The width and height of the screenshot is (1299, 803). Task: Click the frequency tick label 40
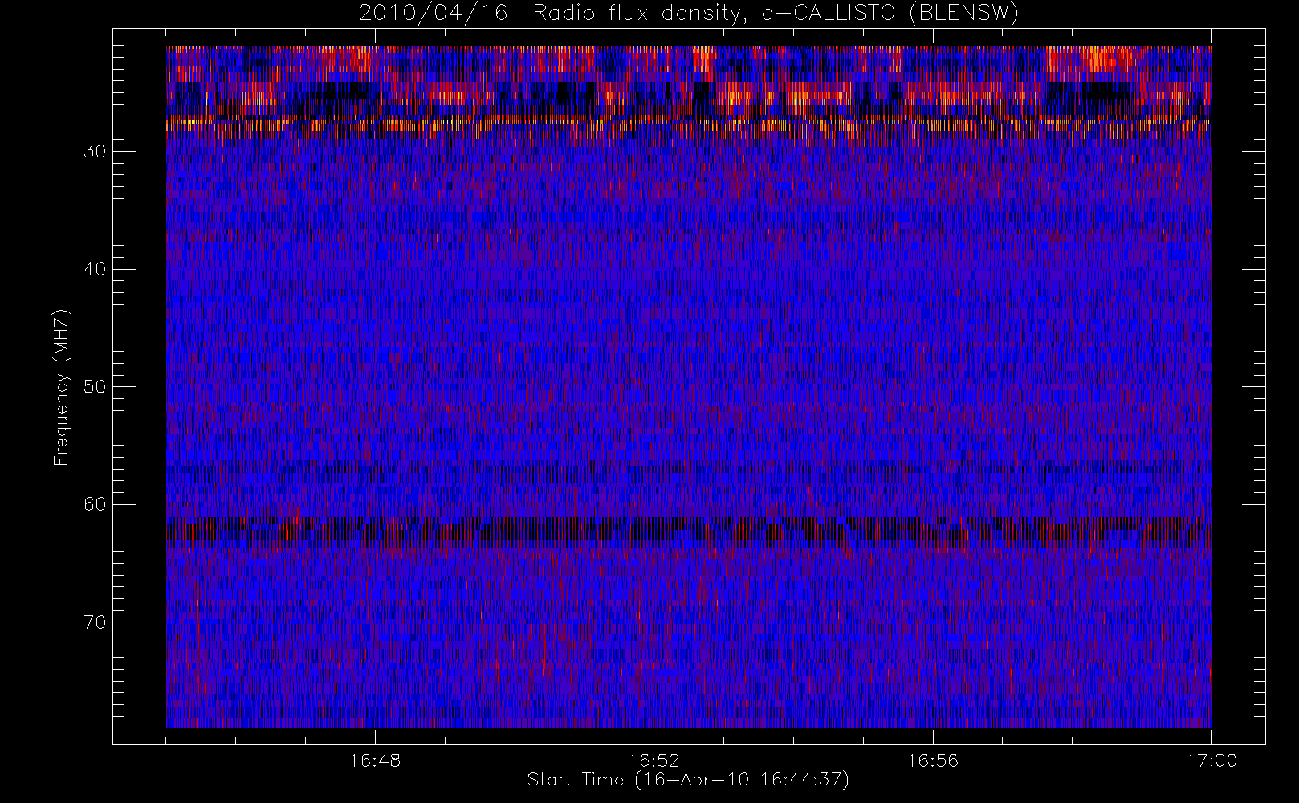pyautogui.click(x=95, y=269)
